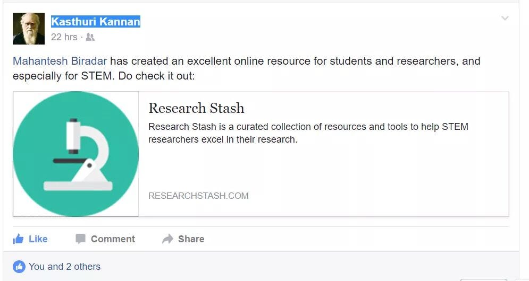Image resolution: width=529 pixels, height=281 pixels.
Task: Click the Share button label
Action: (191, 239)
